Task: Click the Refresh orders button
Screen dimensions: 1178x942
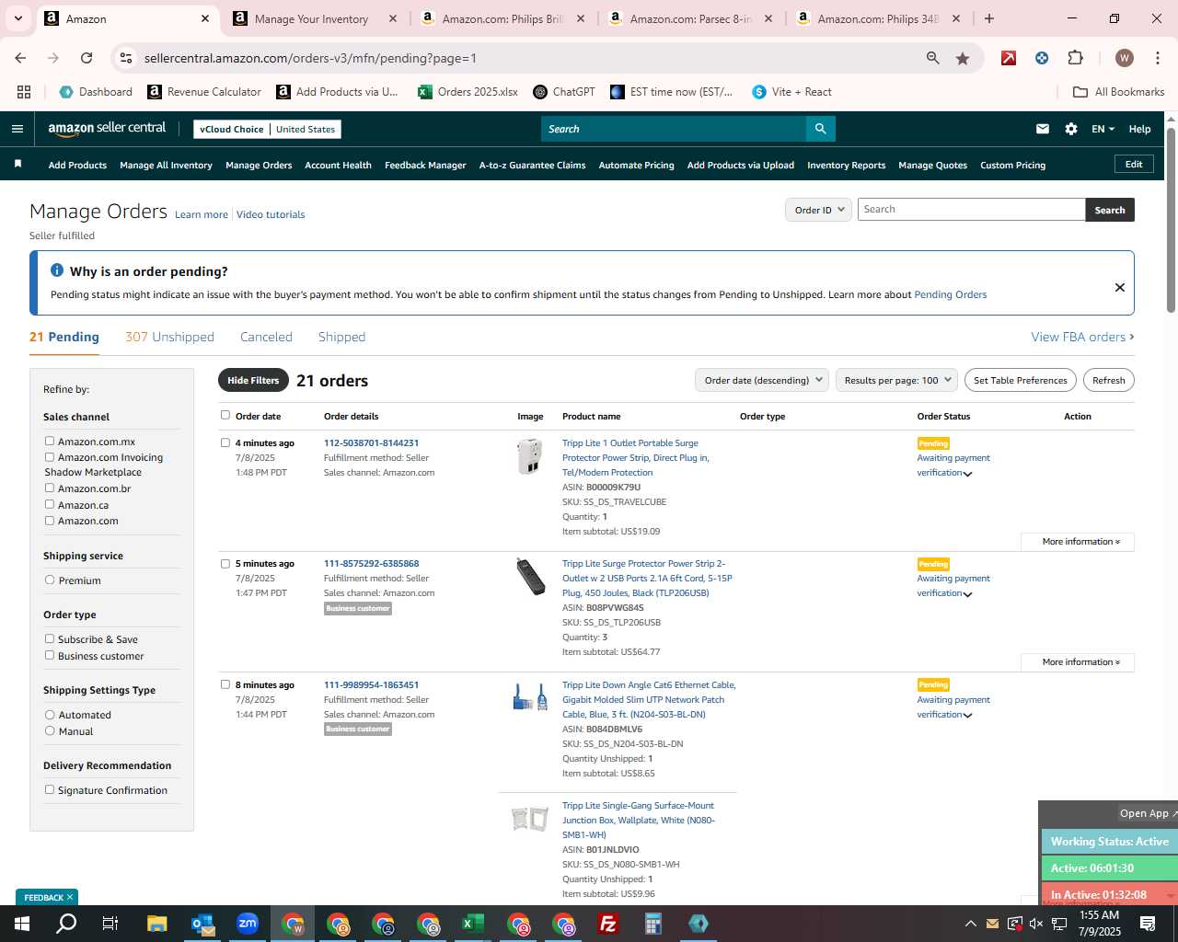Action: 1108,380
